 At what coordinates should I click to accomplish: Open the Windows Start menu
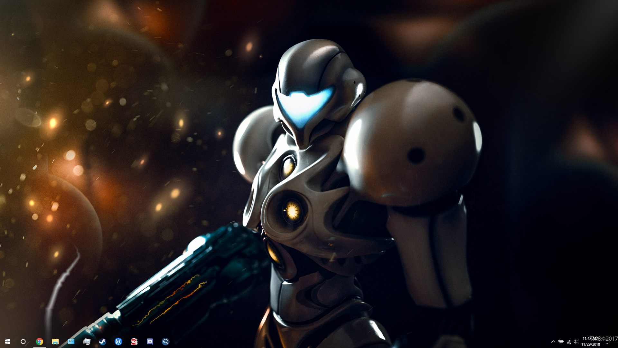8,342
